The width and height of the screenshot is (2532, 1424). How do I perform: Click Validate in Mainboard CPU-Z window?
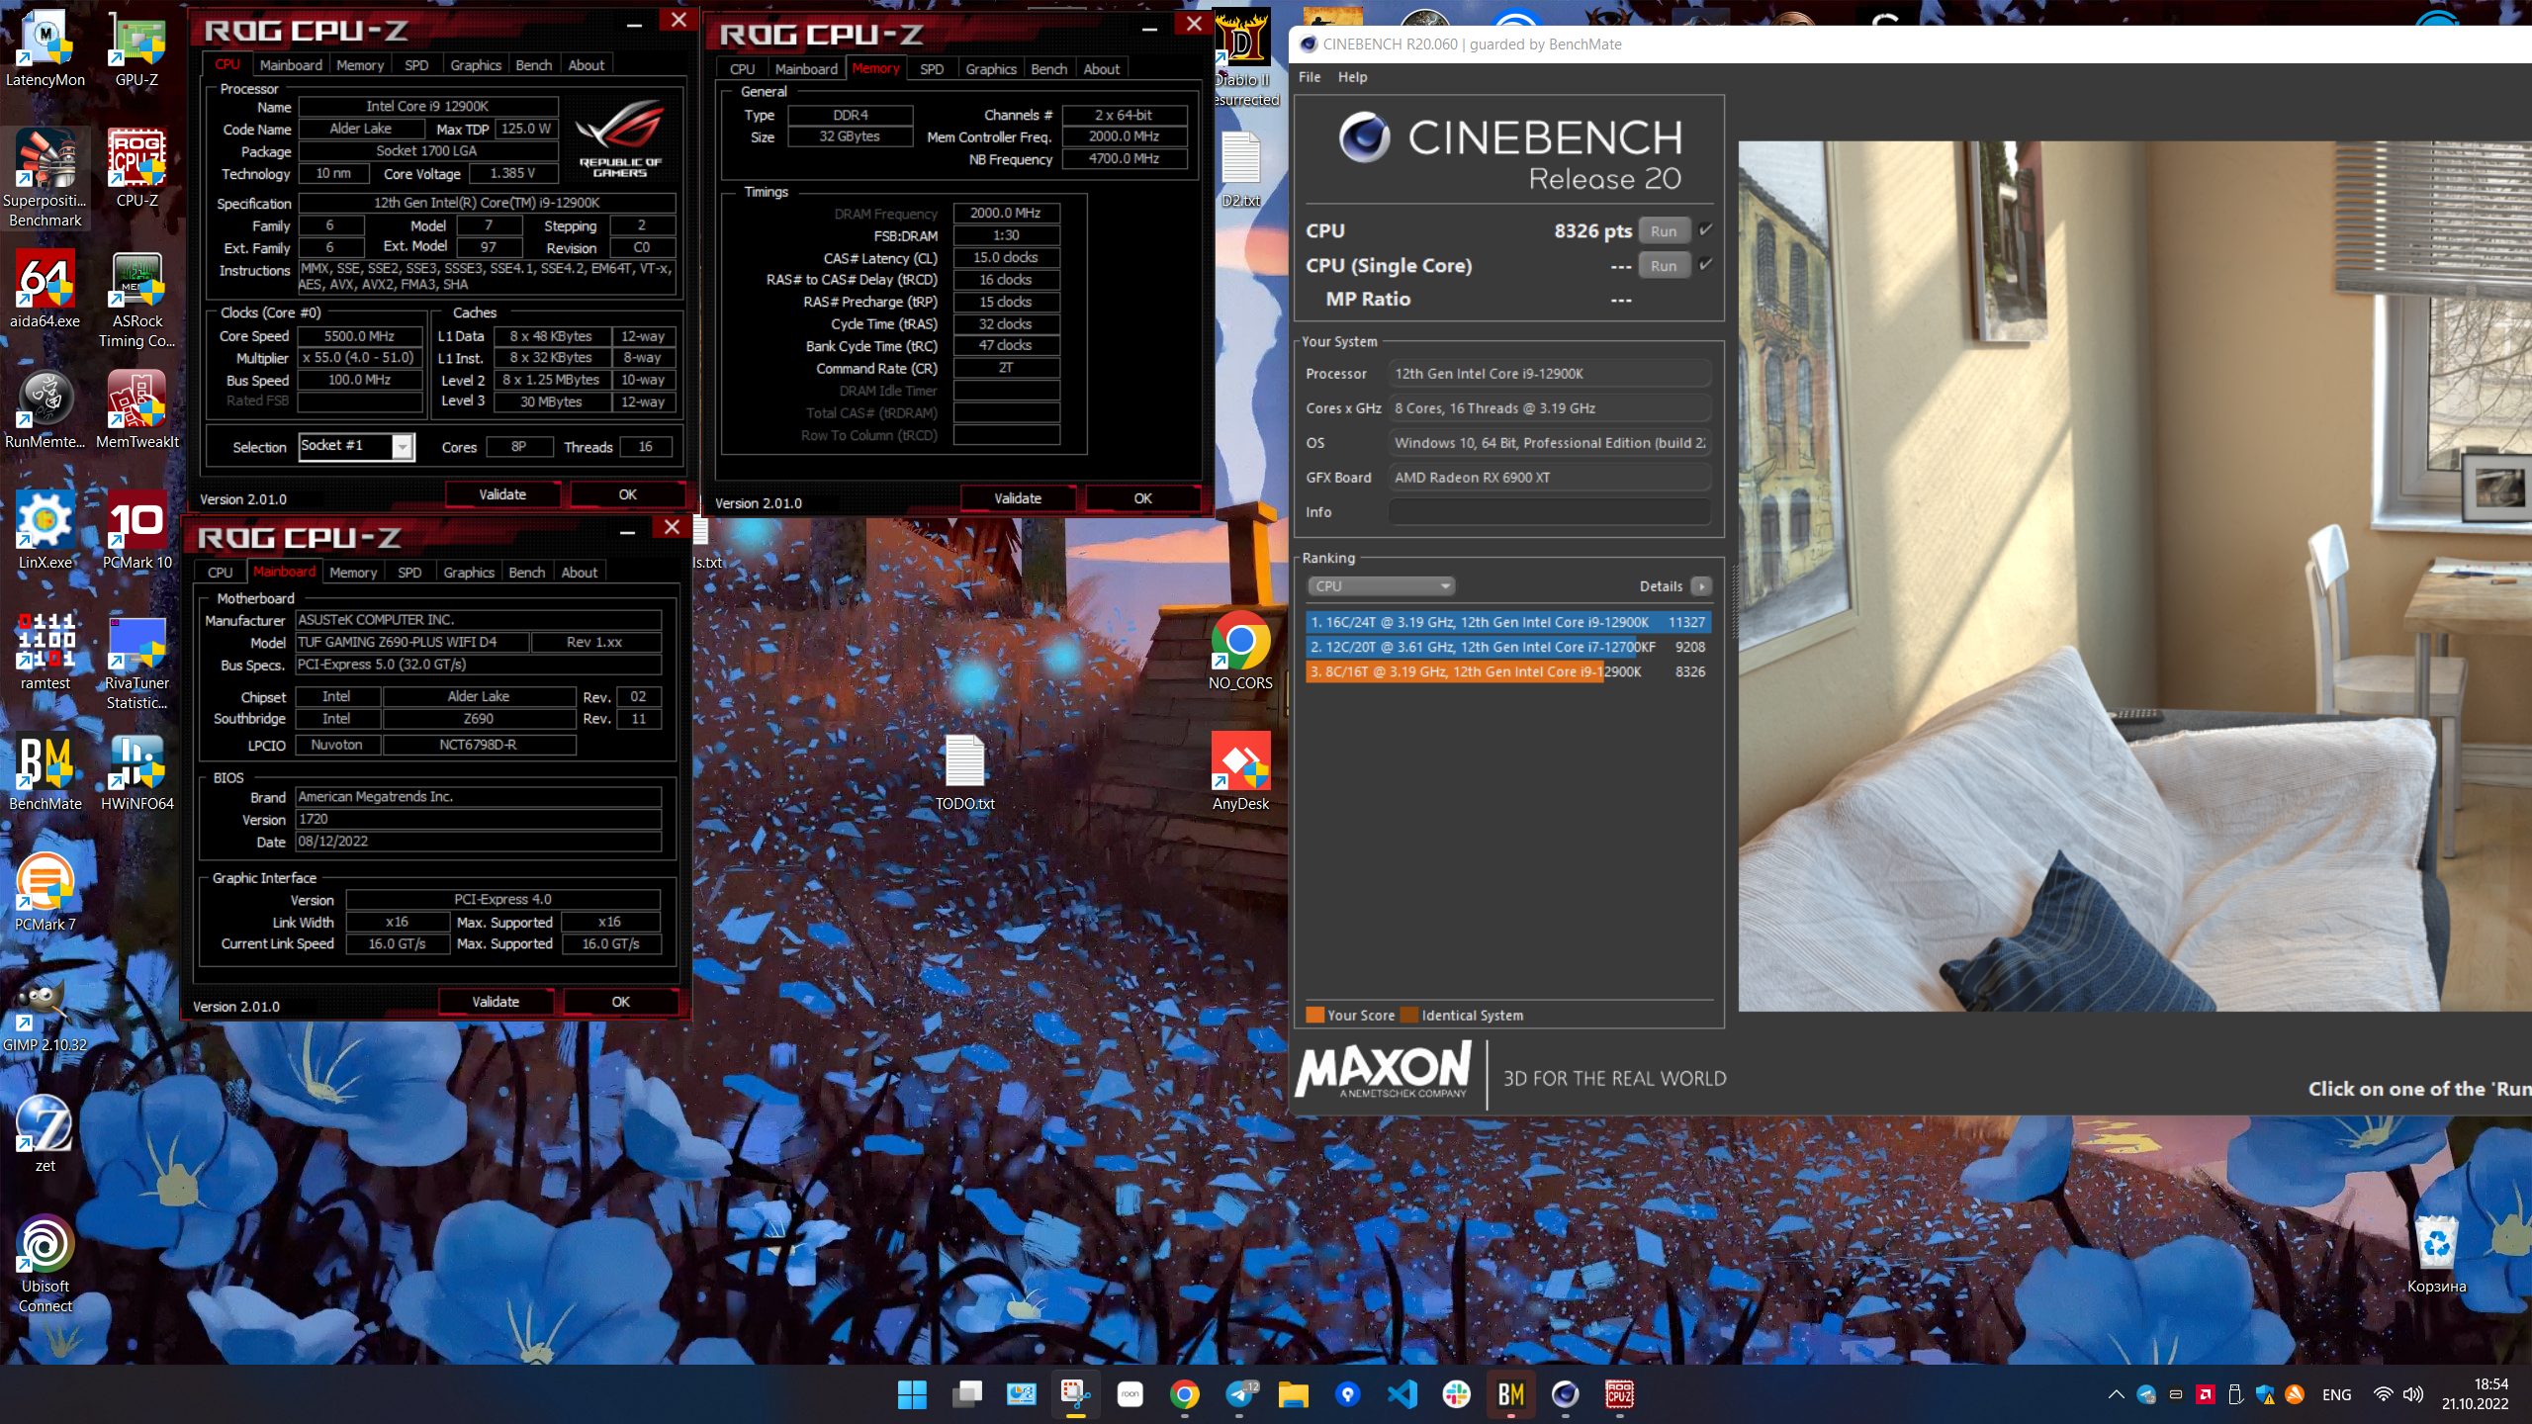tap(496, 1002)
